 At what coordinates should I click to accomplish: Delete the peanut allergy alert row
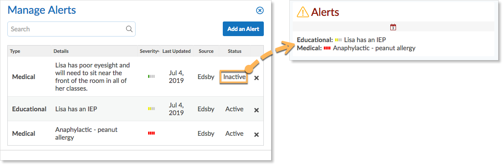tap(256, 134)
